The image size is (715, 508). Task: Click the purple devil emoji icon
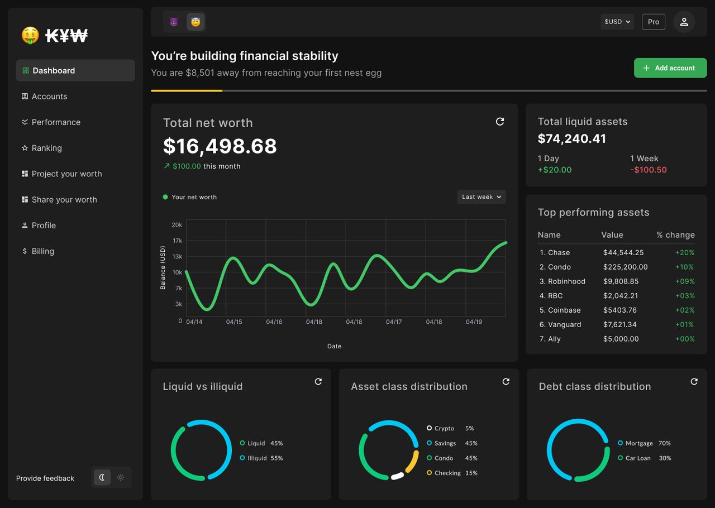(x=174, y=22)
